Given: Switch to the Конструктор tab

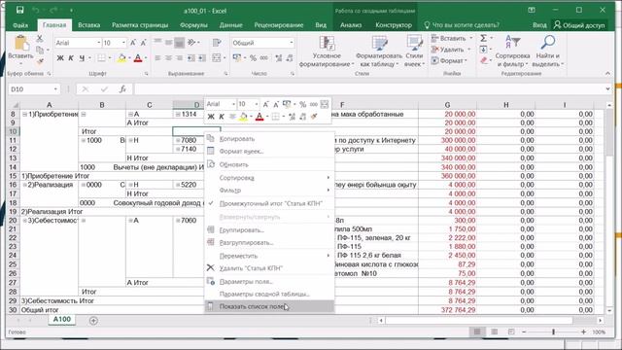Looking at the screenshot, I should [394, 25].
